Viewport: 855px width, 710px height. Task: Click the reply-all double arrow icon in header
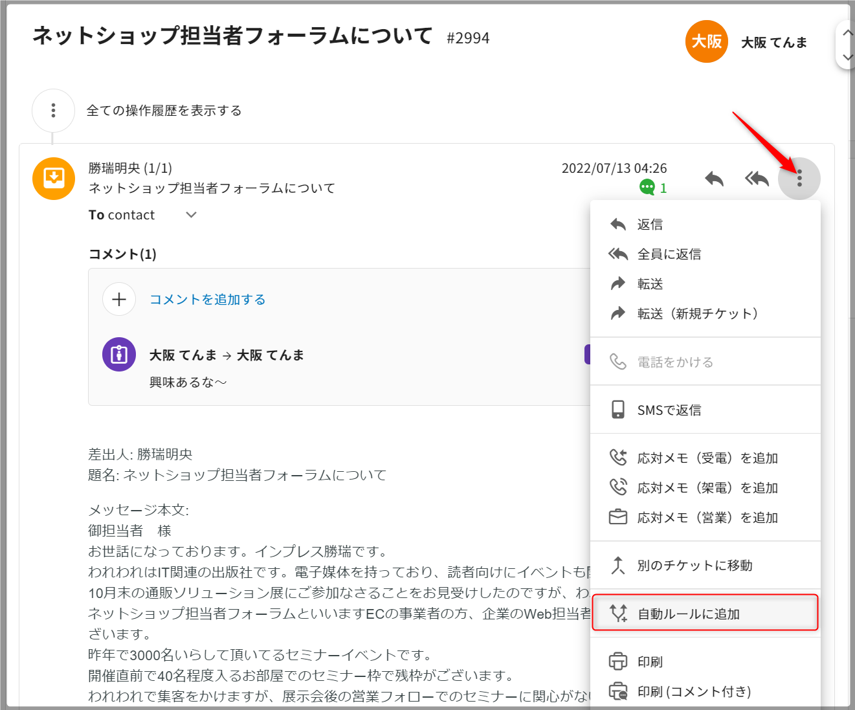coord(756,179)
